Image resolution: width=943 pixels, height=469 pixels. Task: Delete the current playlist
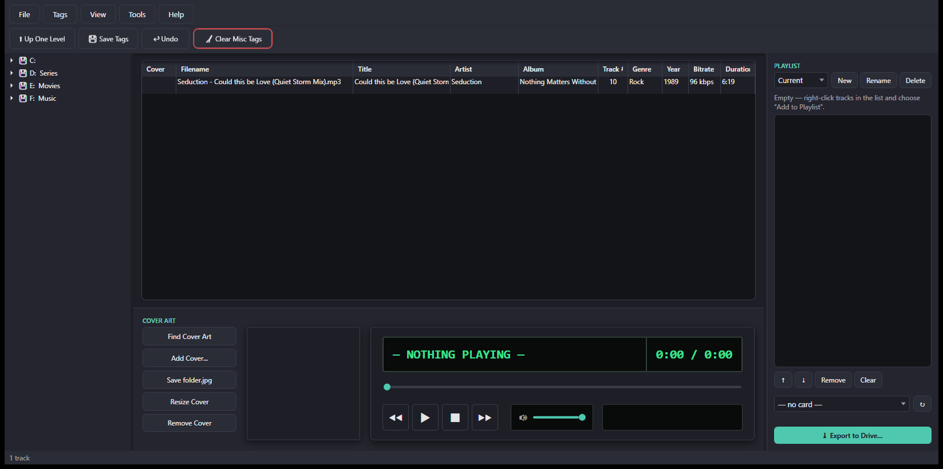[916, 81]
